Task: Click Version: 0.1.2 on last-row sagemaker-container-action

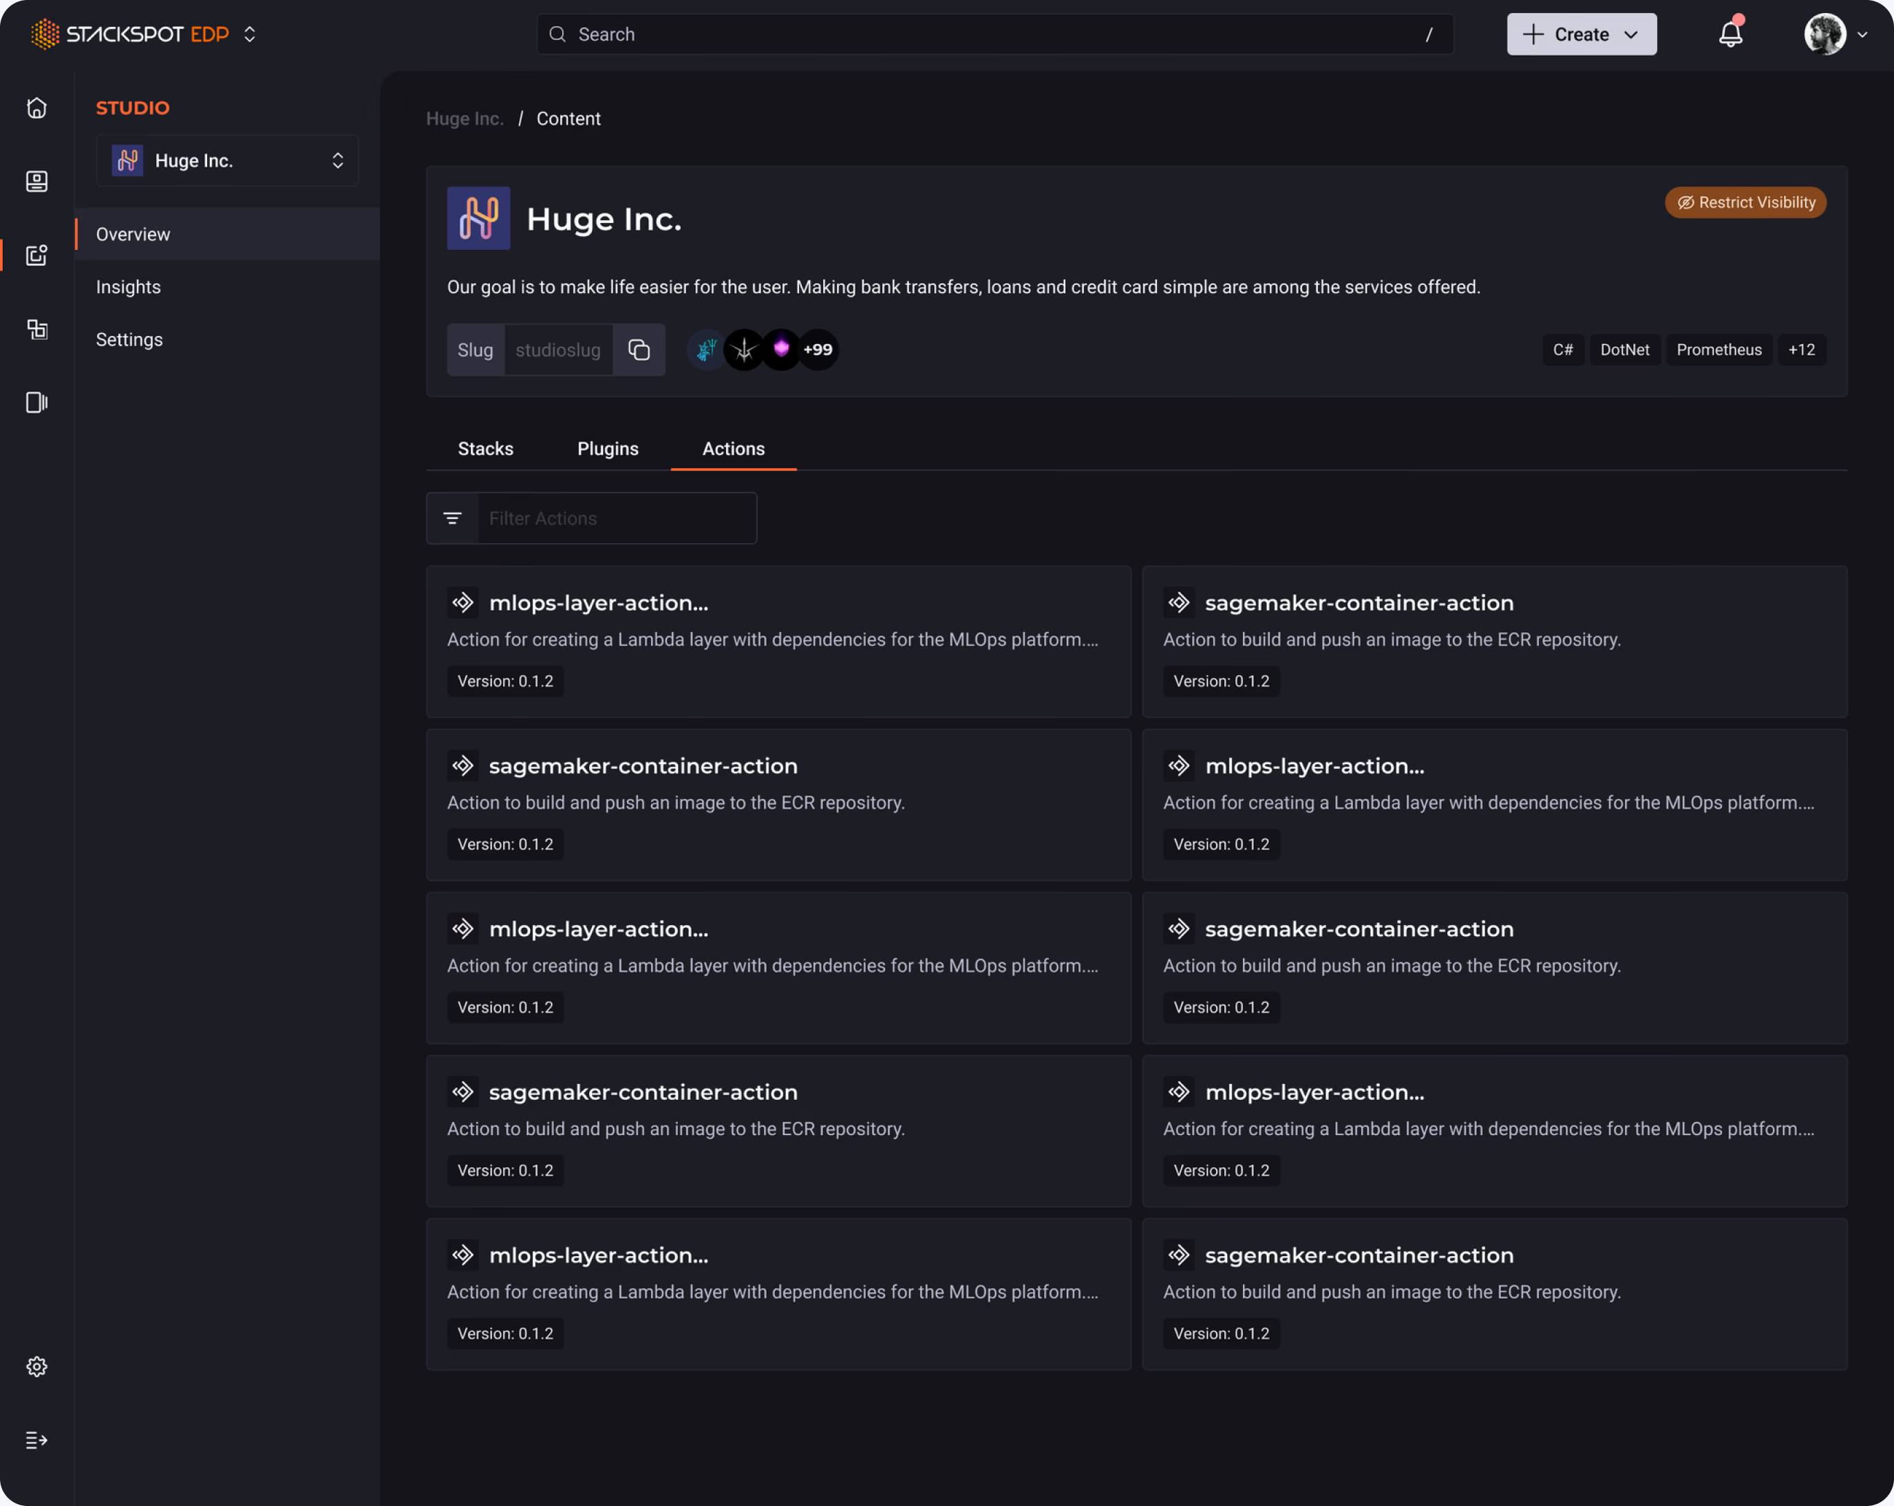Action: [1221, 1334]
